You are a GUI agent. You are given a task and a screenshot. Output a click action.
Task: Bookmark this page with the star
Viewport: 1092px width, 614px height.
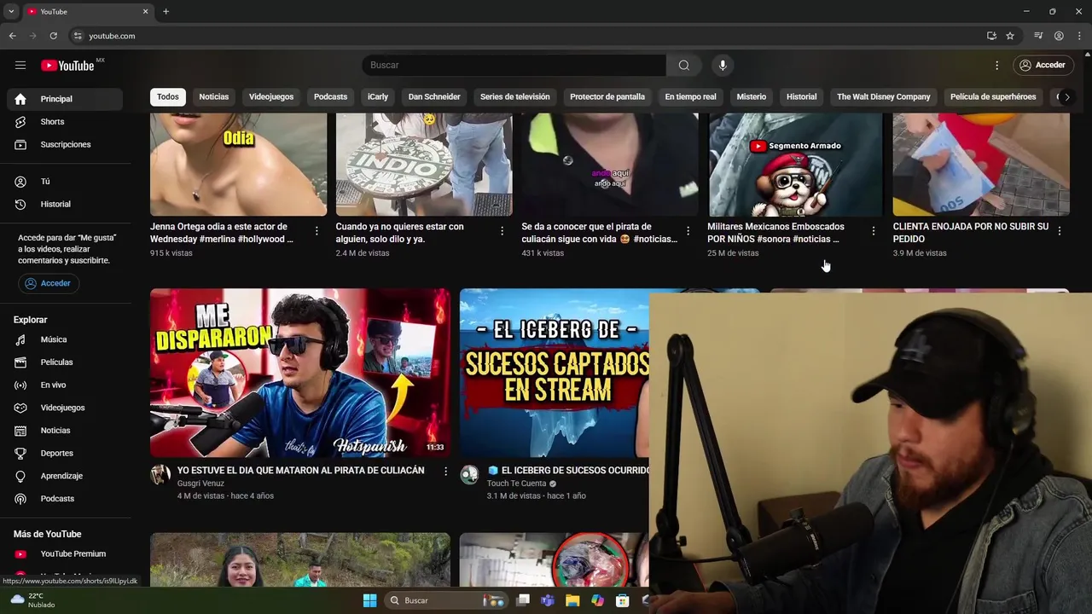click(x=1010, y=36)
